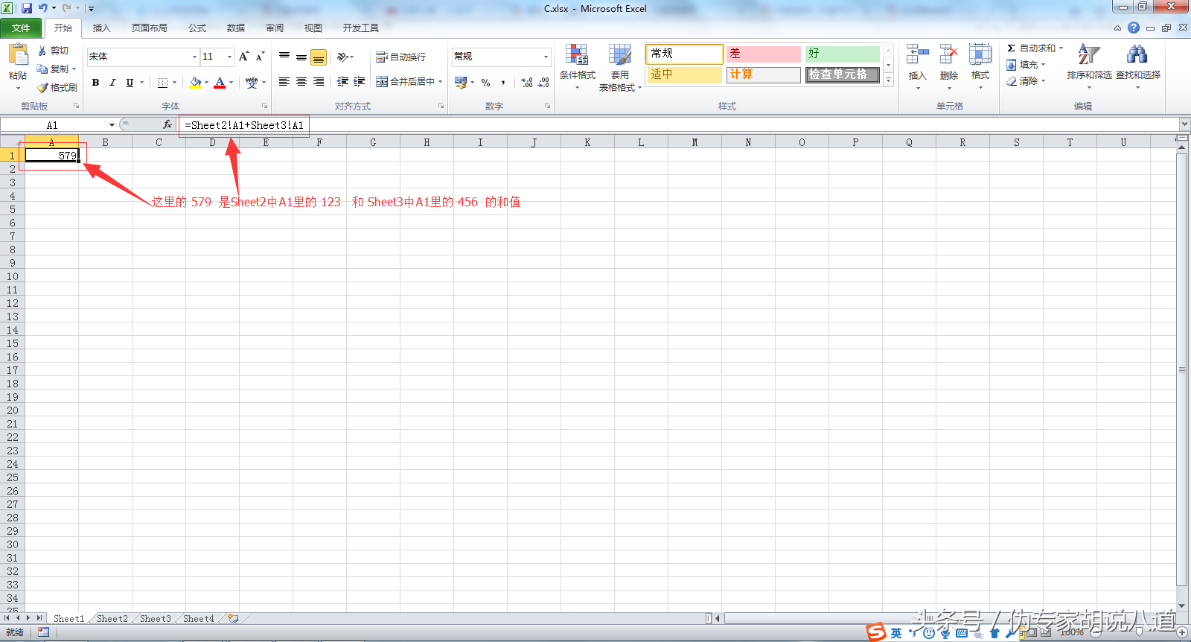Increase indent icon
The height and width of the screenshot is (642, 1191).
(360, 82)
